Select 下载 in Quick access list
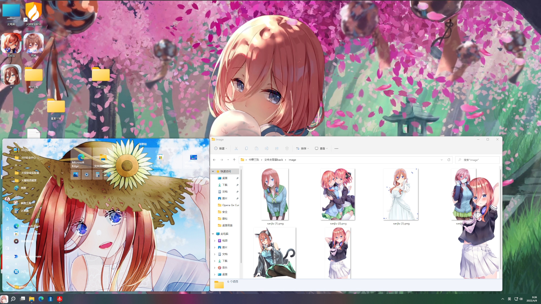Screen dimensions: 541x304 pyautogui.click(x=225, y=185)
